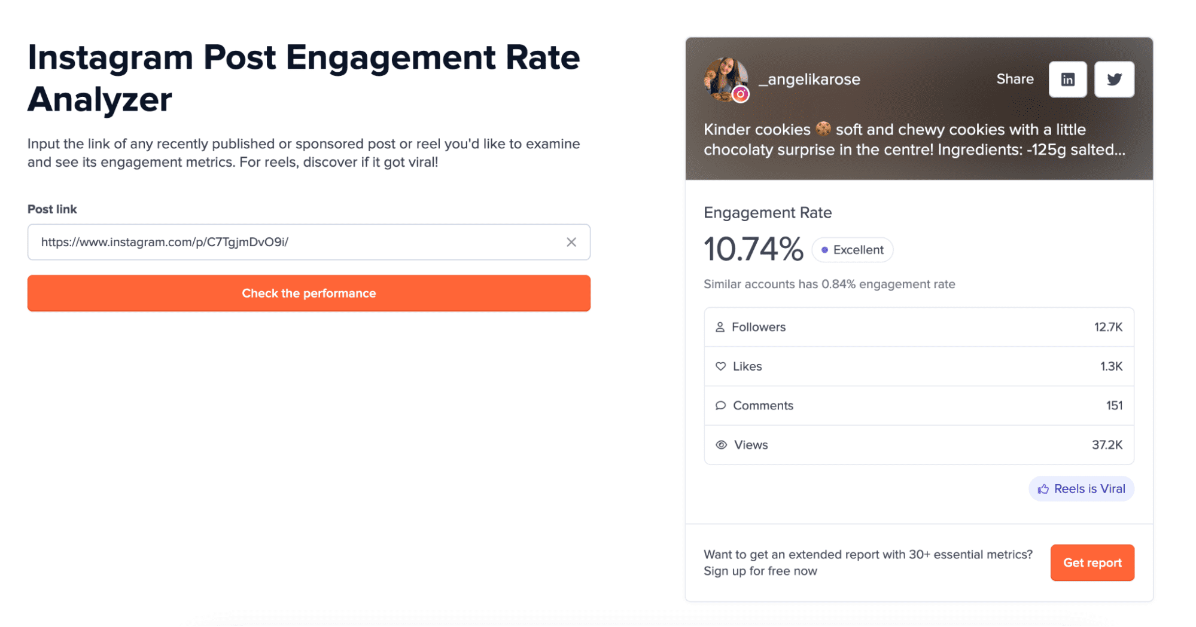Click the Comments bubble icon
This screenshot has width=1196, height=627.
pos(720,406)
